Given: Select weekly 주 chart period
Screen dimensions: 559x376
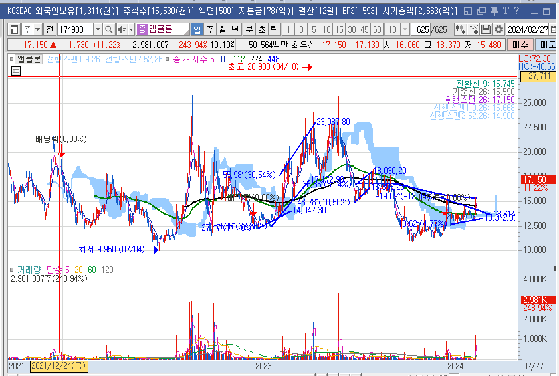Looking at the screenshot, I should [210, 29].
